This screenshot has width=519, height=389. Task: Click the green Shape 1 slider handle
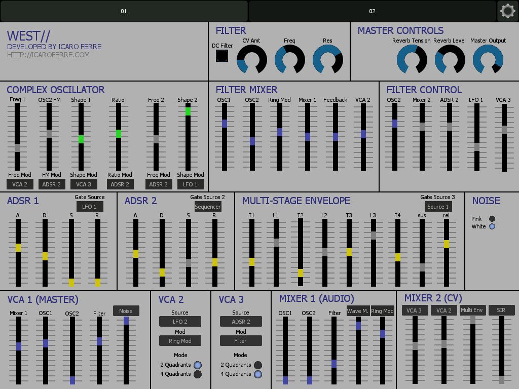tap(81, 139)
